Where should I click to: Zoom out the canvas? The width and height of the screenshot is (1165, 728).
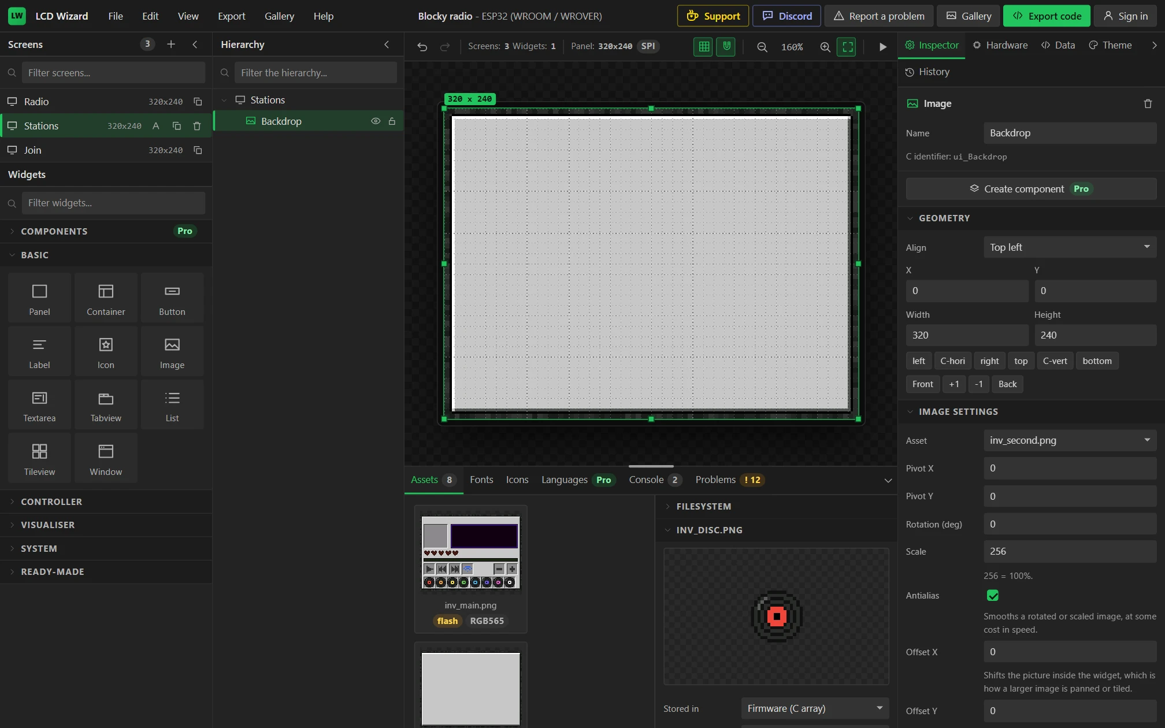[762, 46]
